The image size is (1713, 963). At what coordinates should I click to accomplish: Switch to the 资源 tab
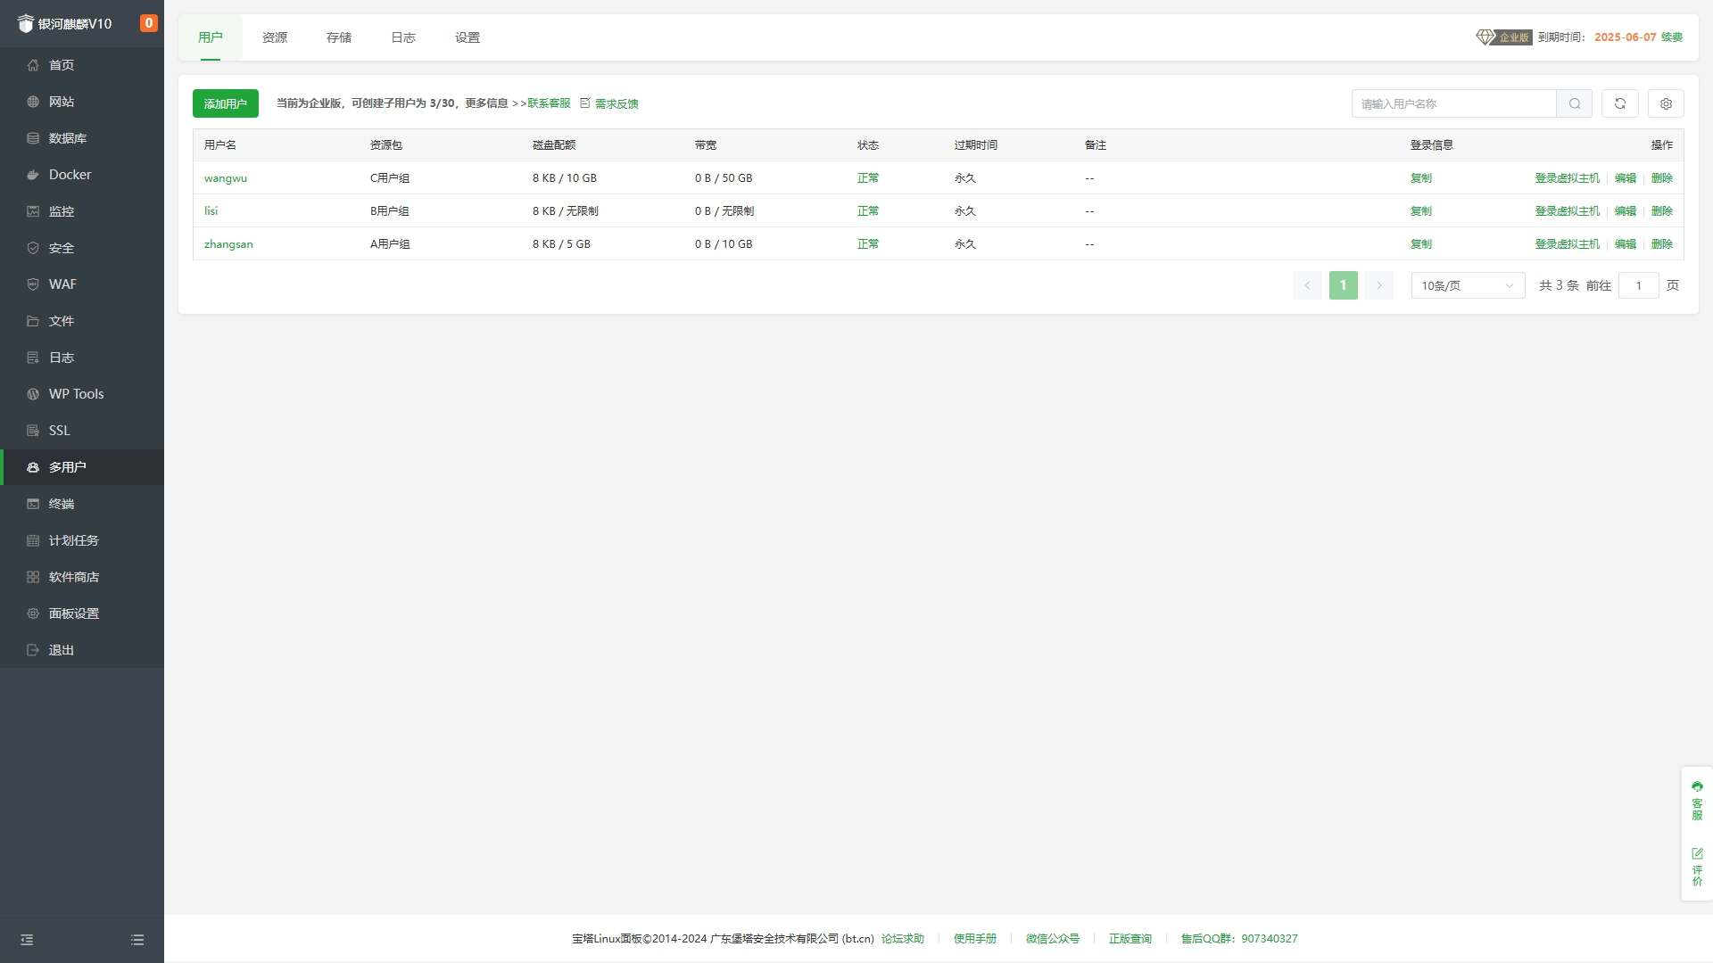pos(275,37)
